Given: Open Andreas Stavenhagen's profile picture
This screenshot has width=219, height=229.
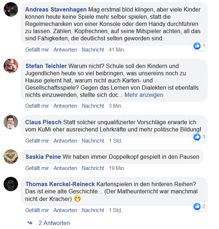Looking at the screenshot, I should click(11, 9).
